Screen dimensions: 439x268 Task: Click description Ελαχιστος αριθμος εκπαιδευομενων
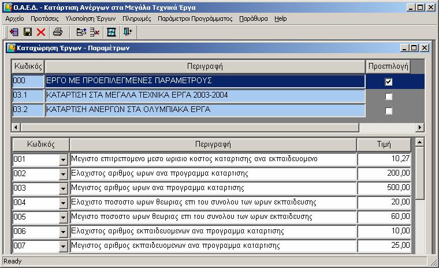pos(213,231)
